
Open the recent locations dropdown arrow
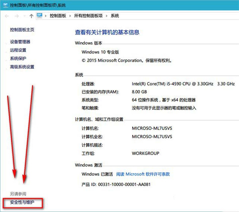[24, 16]
